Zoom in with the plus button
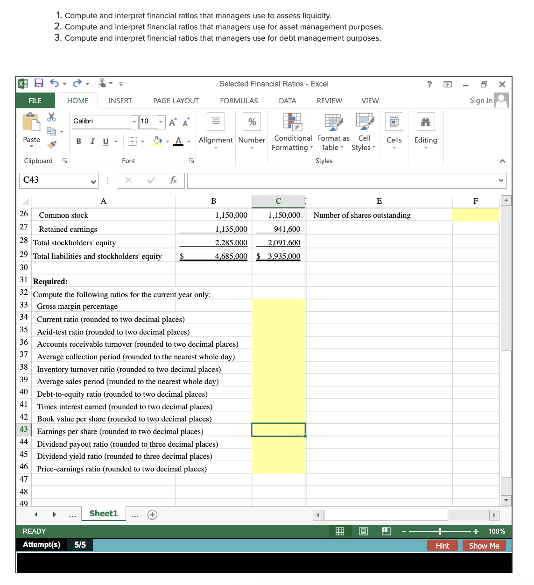 pos(476,531)
